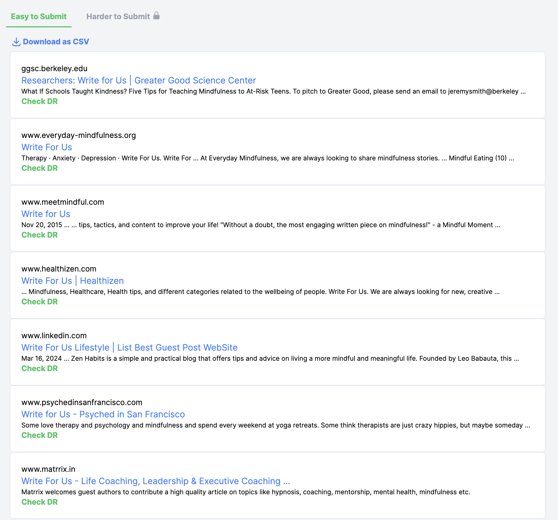Image resolution: width=558 pixels, height=520 pixels.
Task: Select the www.everyday-mindfulness.org domain text
Action: (79, 135)
